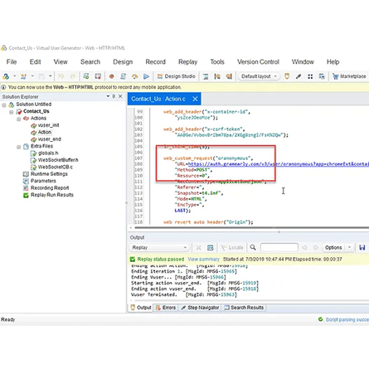Collapse the Extra Files folder

[x=18, y=147]
